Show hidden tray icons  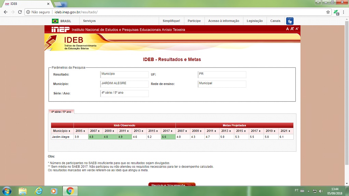coord(308,191)
